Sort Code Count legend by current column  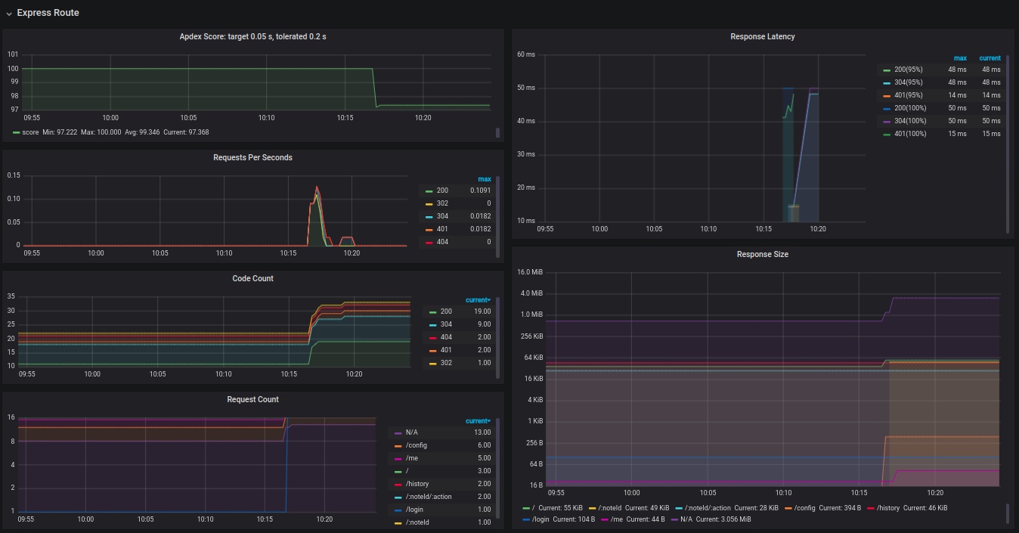(x=478, y=300)
